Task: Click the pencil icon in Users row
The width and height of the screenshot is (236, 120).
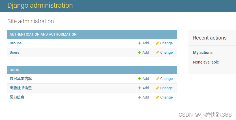Action: click(157, 53)
